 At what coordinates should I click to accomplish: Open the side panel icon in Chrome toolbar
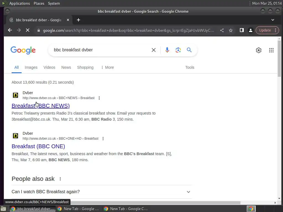(242, 30)
